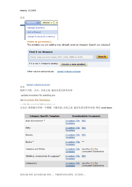
Task: Select the Computers category cell
Action: click(44, 164)
